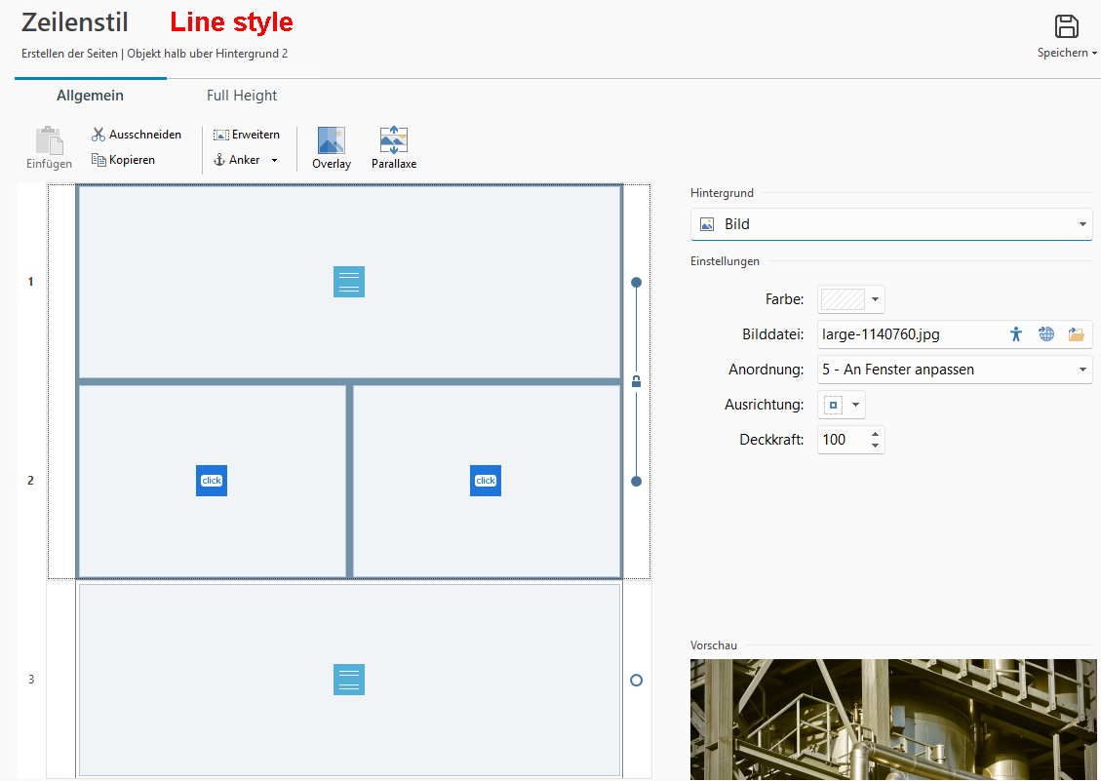Open the Hintergrund Bild dropdown
1101x781 pixels.
click(890, 224)
